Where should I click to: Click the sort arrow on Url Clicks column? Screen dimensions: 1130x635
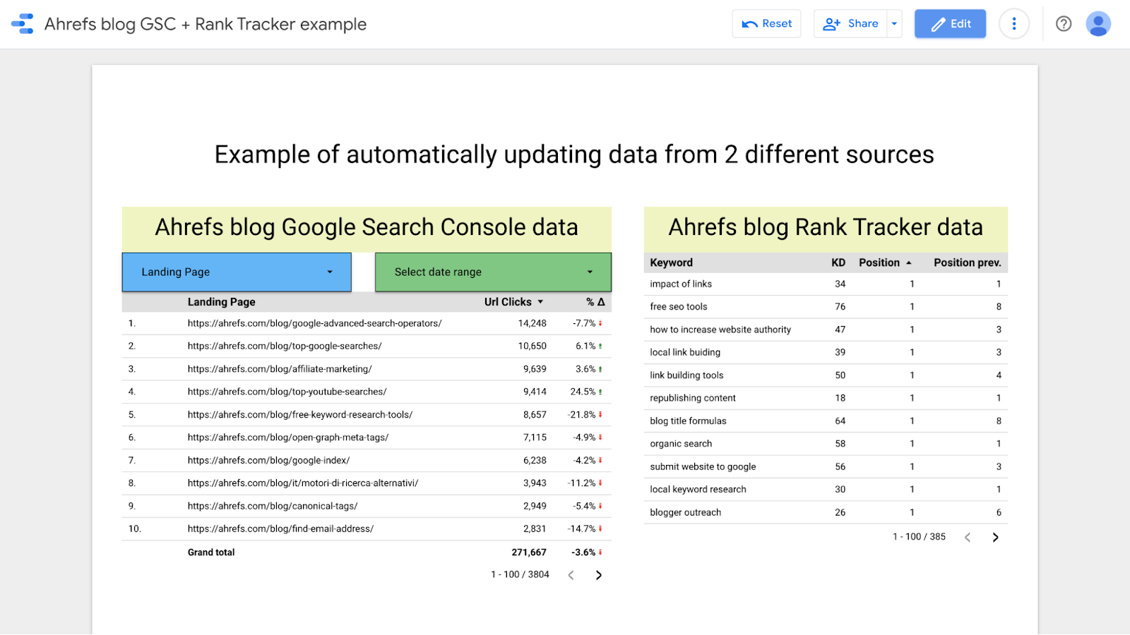click(x=539, y=301)
